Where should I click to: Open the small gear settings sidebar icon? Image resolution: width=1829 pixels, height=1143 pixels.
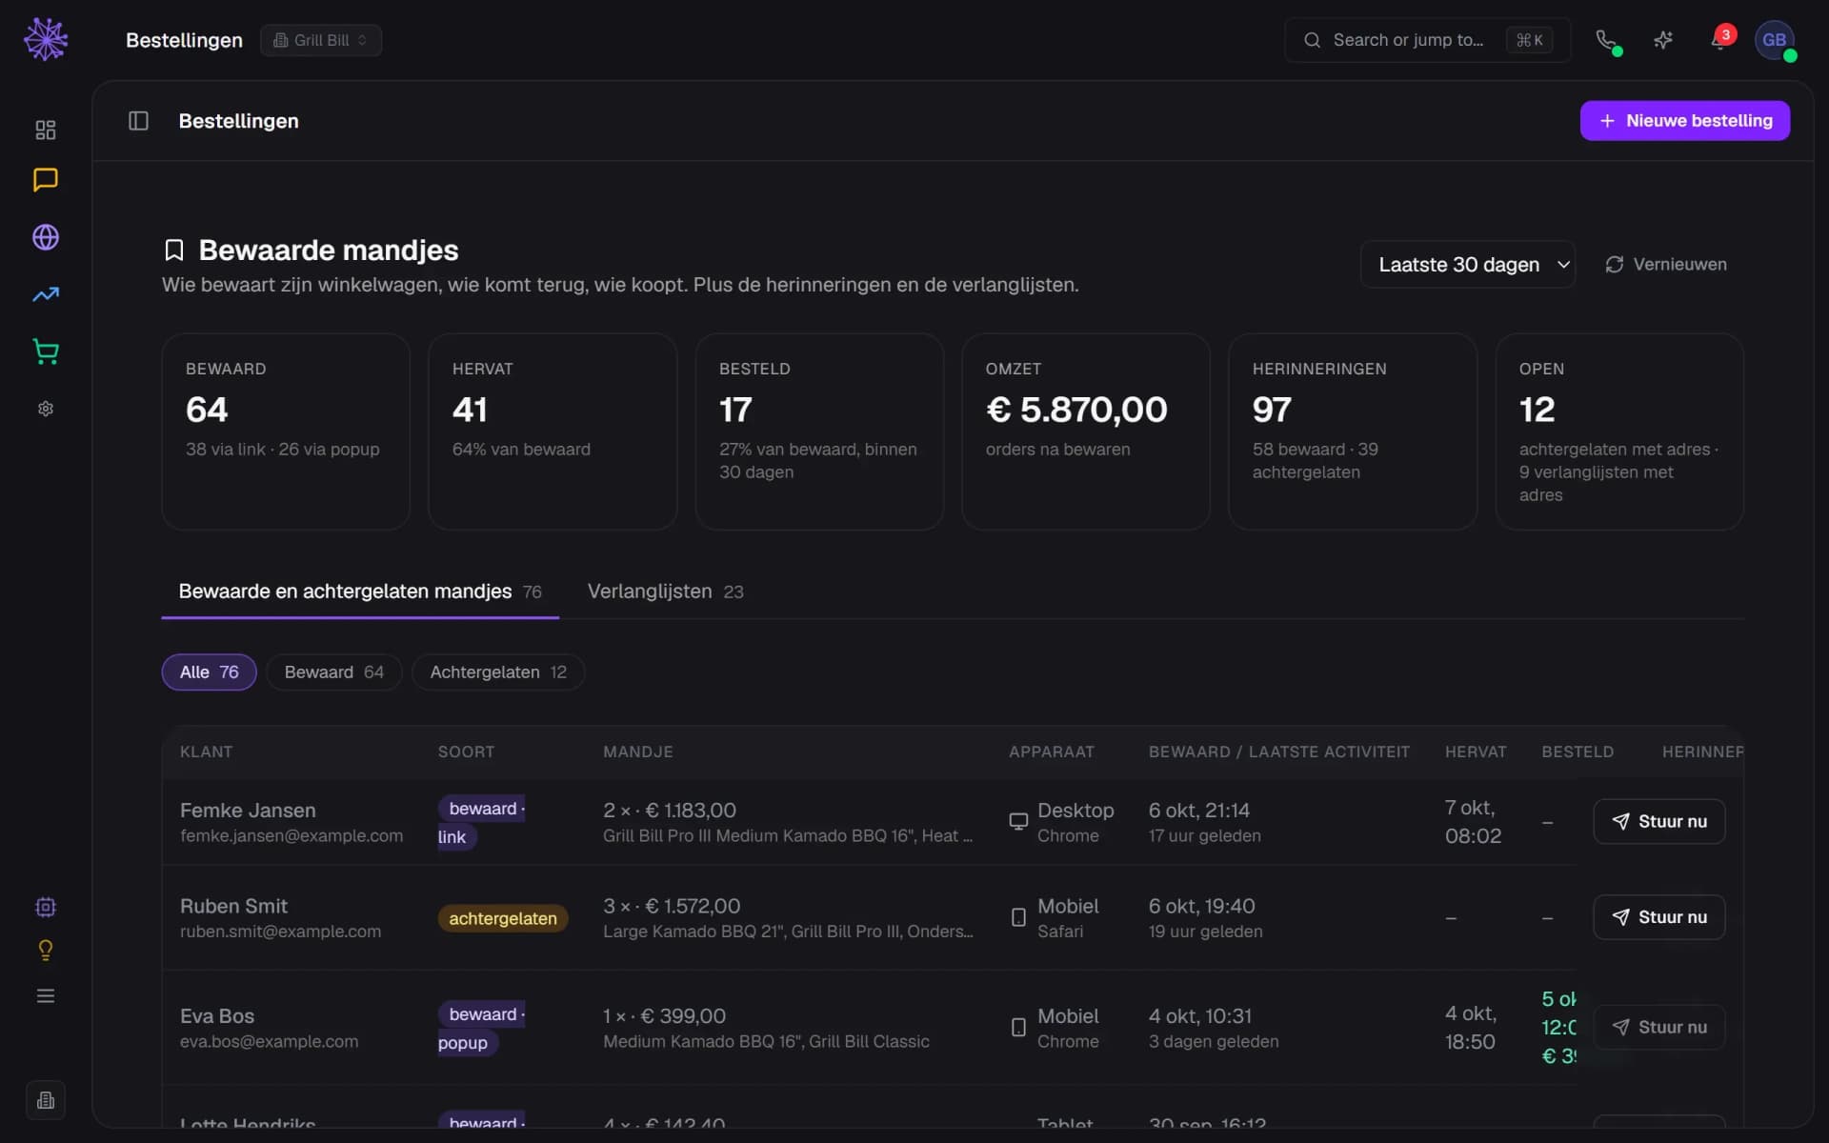(46, 409)
